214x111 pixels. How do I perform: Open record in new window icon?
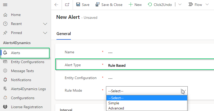point(67,5)
